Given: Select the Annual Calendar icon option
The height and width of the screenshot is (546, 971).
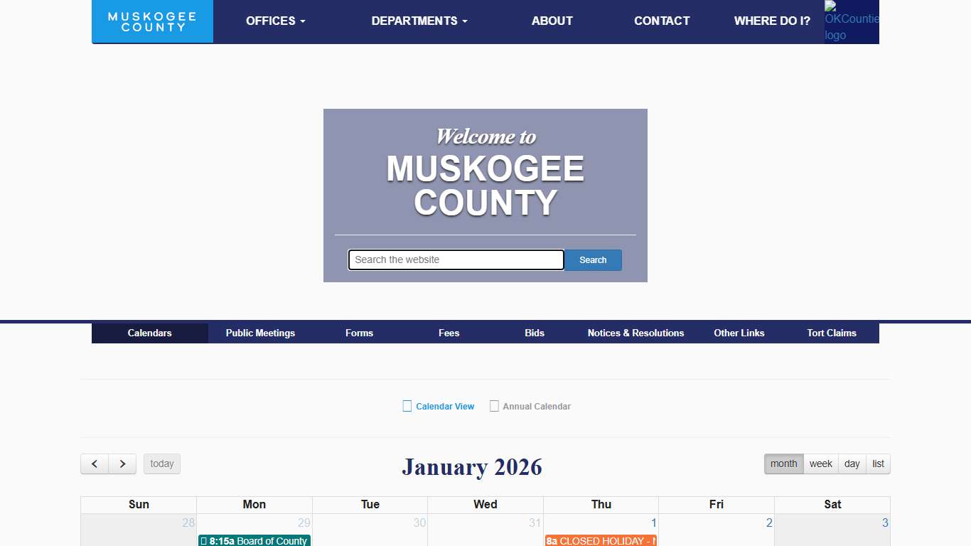Looking at the screenshot, I should [x=494, y=407].
